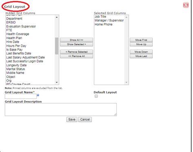Image resolution: width=193 pixels, height=152 pixels.
Task: Select Last Benefits Date column
Action: tap(19, 53)
